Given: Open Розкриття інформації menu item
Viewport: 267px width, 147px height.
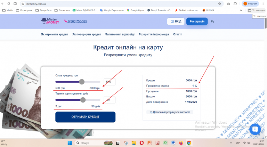Looking at the screenshot, I should click(x=154, y=34).
